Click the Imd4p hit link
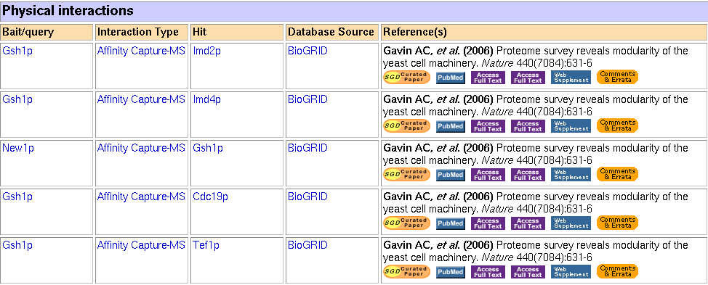Viewport: 708px width, 285px height. (206, 100)
